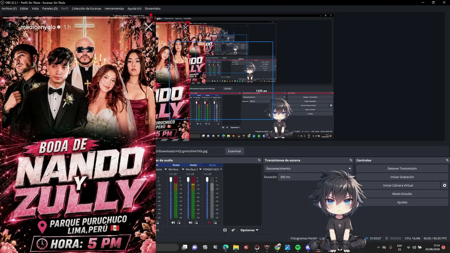Click streaming time 01:05:07 in status bar
Image resolution: width=450 pixels, height=253 pixels.
(375, 238)
